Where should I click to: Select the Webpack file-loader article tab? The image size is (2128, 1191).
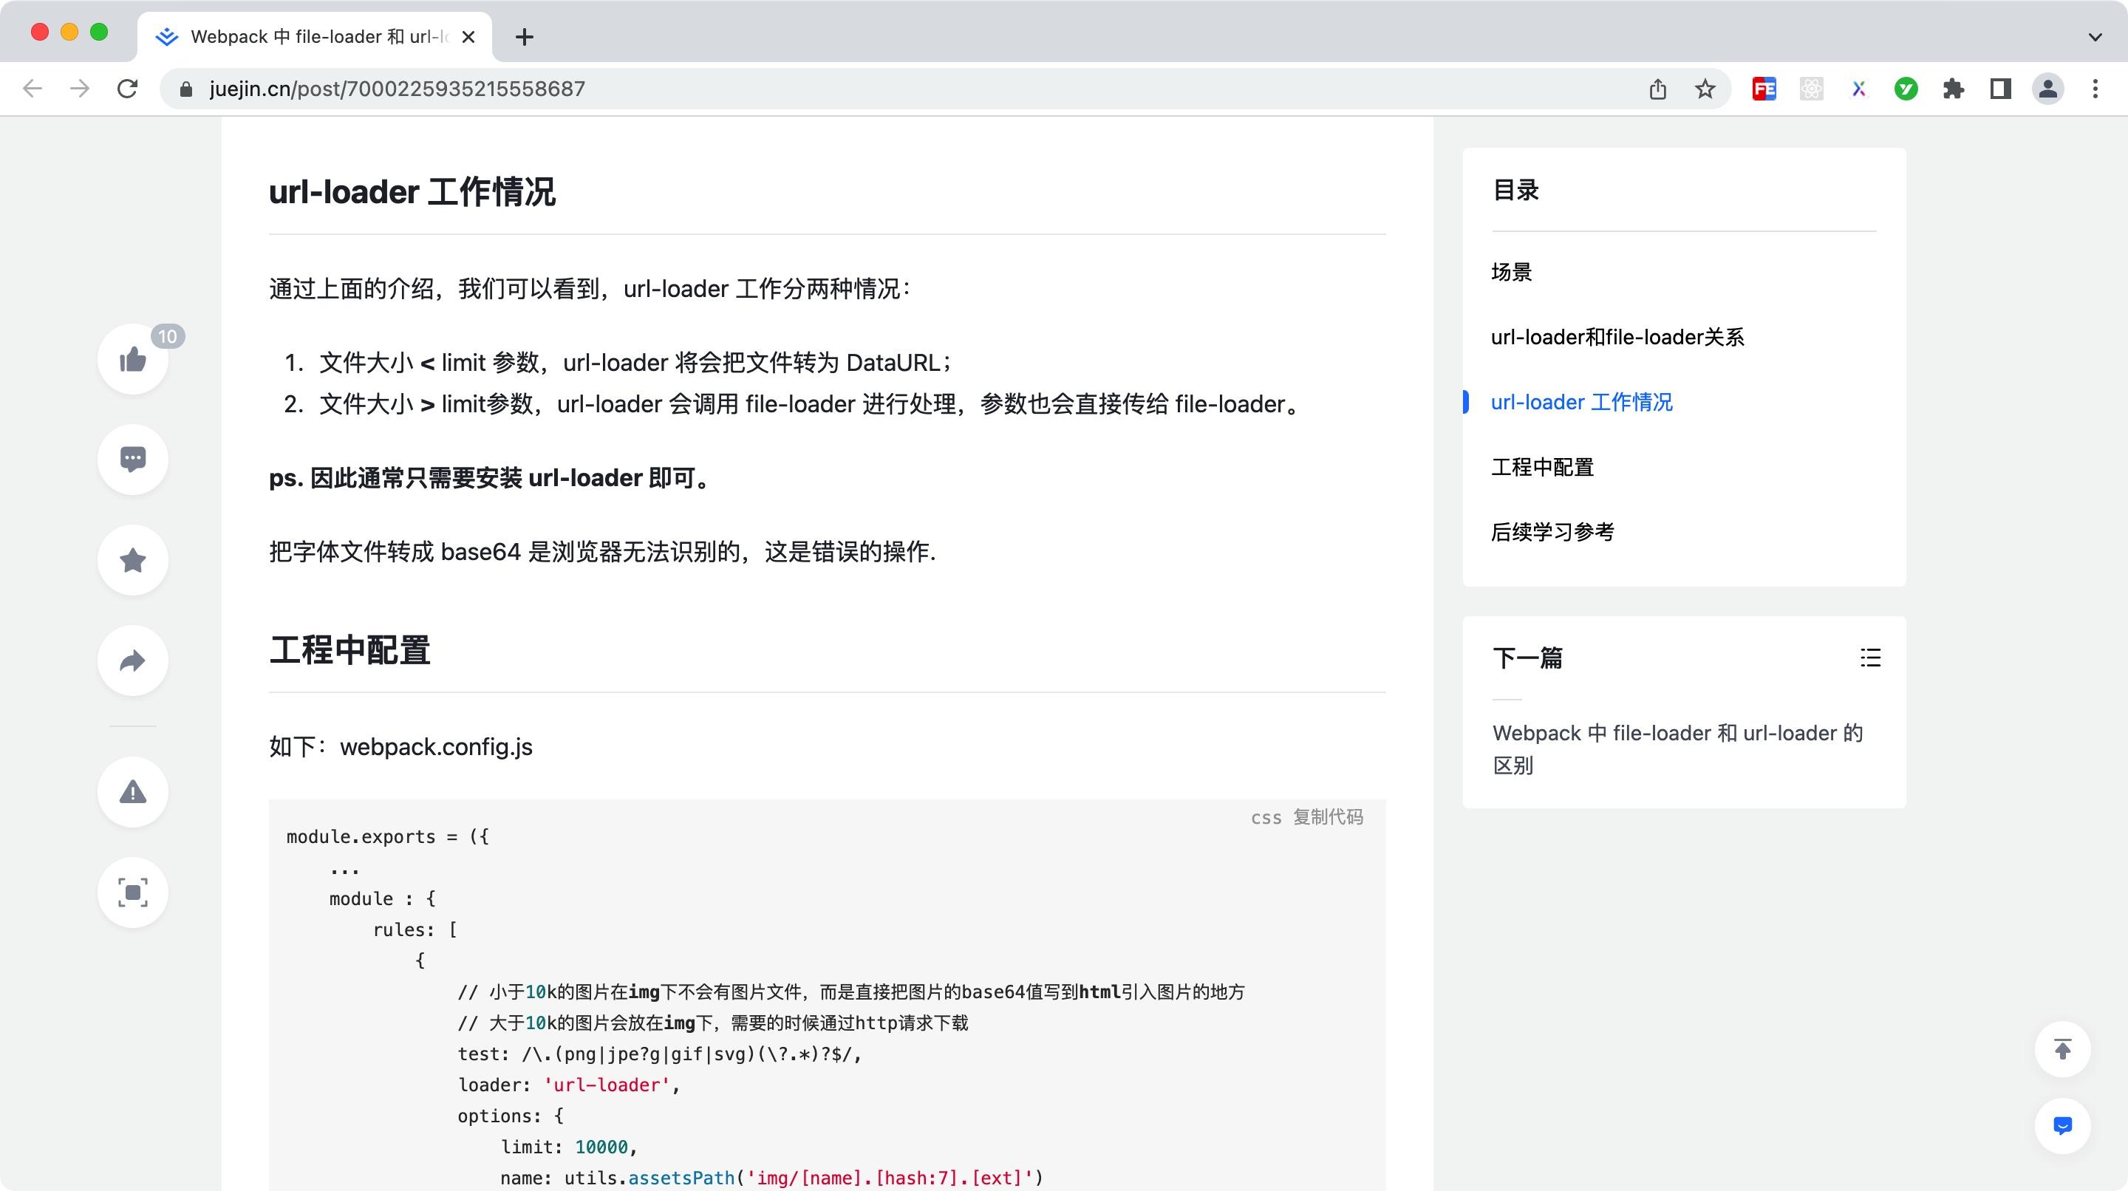tap(306, 37)
